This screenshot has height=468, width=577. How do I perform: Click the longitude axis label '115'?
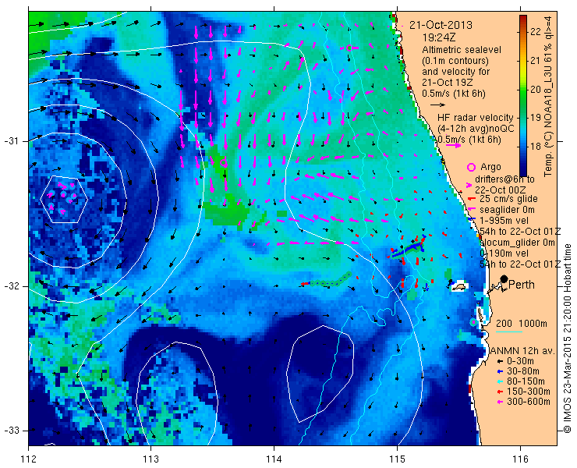coord(397,459)
